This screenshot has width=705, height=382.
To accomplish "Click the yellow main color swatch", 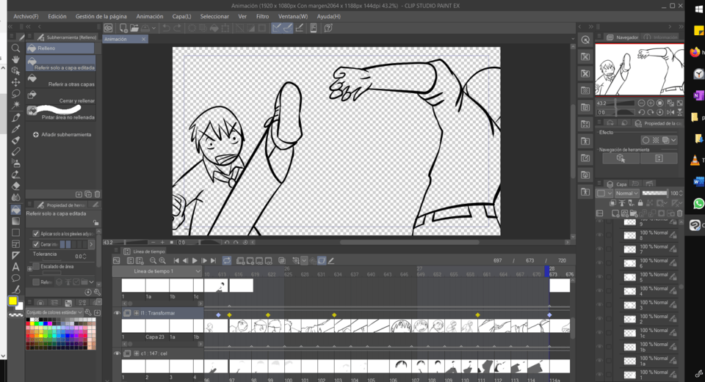I will (x=12, y=301).
